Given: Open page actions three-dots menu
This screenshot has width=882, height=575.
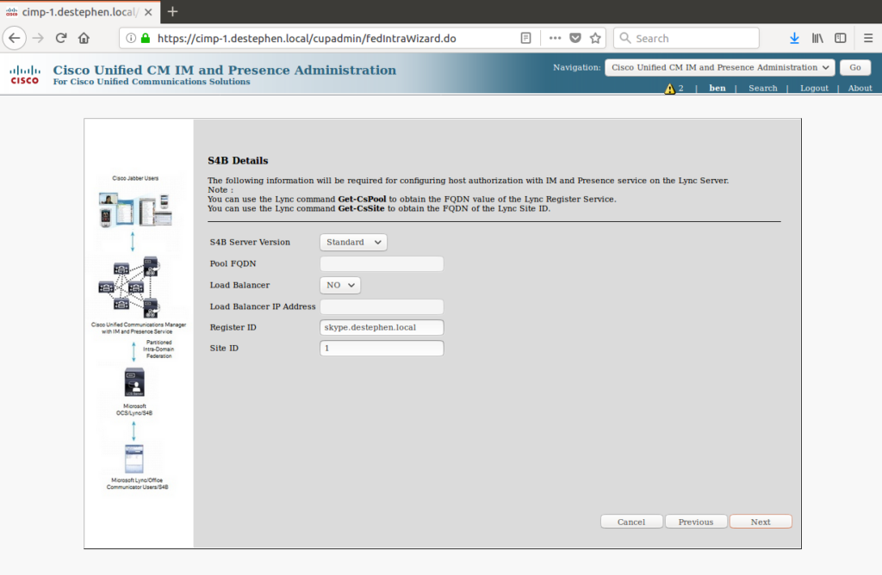Looking at the screenshot, I should (555, 38).
